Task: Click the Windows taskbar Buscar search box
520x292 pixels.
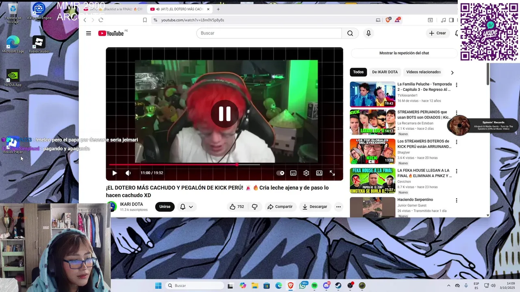Action: point(195,286)
